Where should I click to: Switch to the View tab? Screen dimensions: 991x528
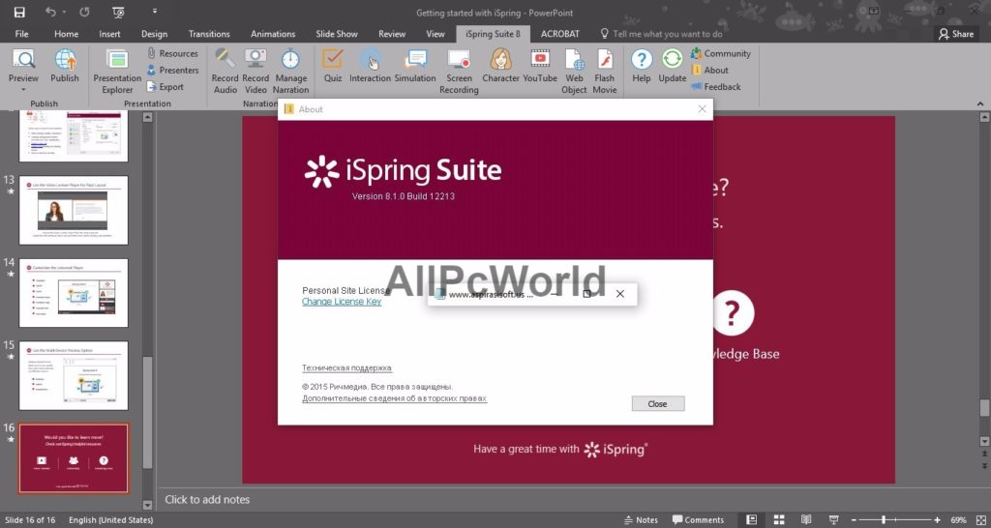(435, 34)
